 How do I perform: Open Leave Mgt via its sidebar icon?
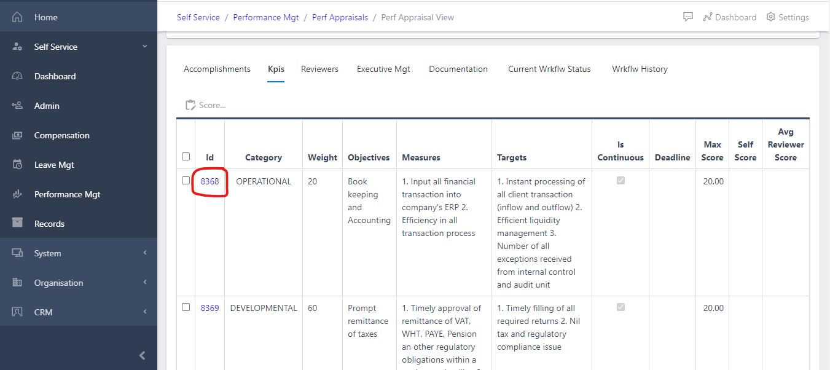point(17,164)
